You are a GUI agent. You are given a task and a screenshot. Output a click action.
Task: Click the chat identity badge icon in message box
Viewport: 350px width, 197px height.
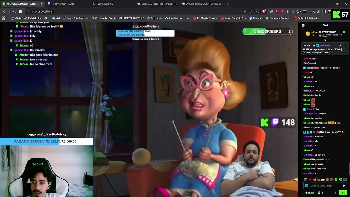pos(307,186)
